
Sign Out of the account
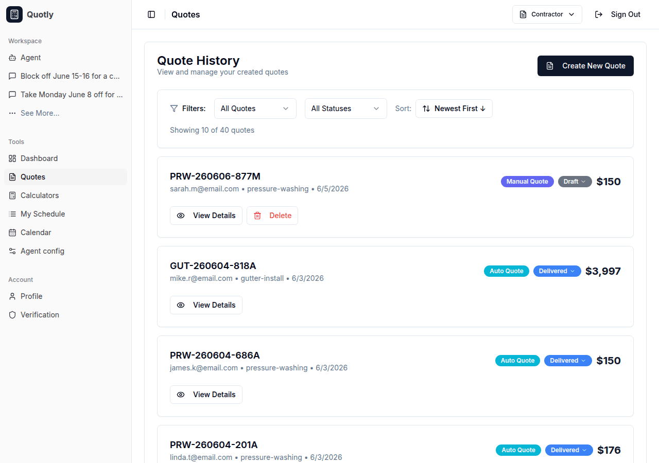coord(618,14)
